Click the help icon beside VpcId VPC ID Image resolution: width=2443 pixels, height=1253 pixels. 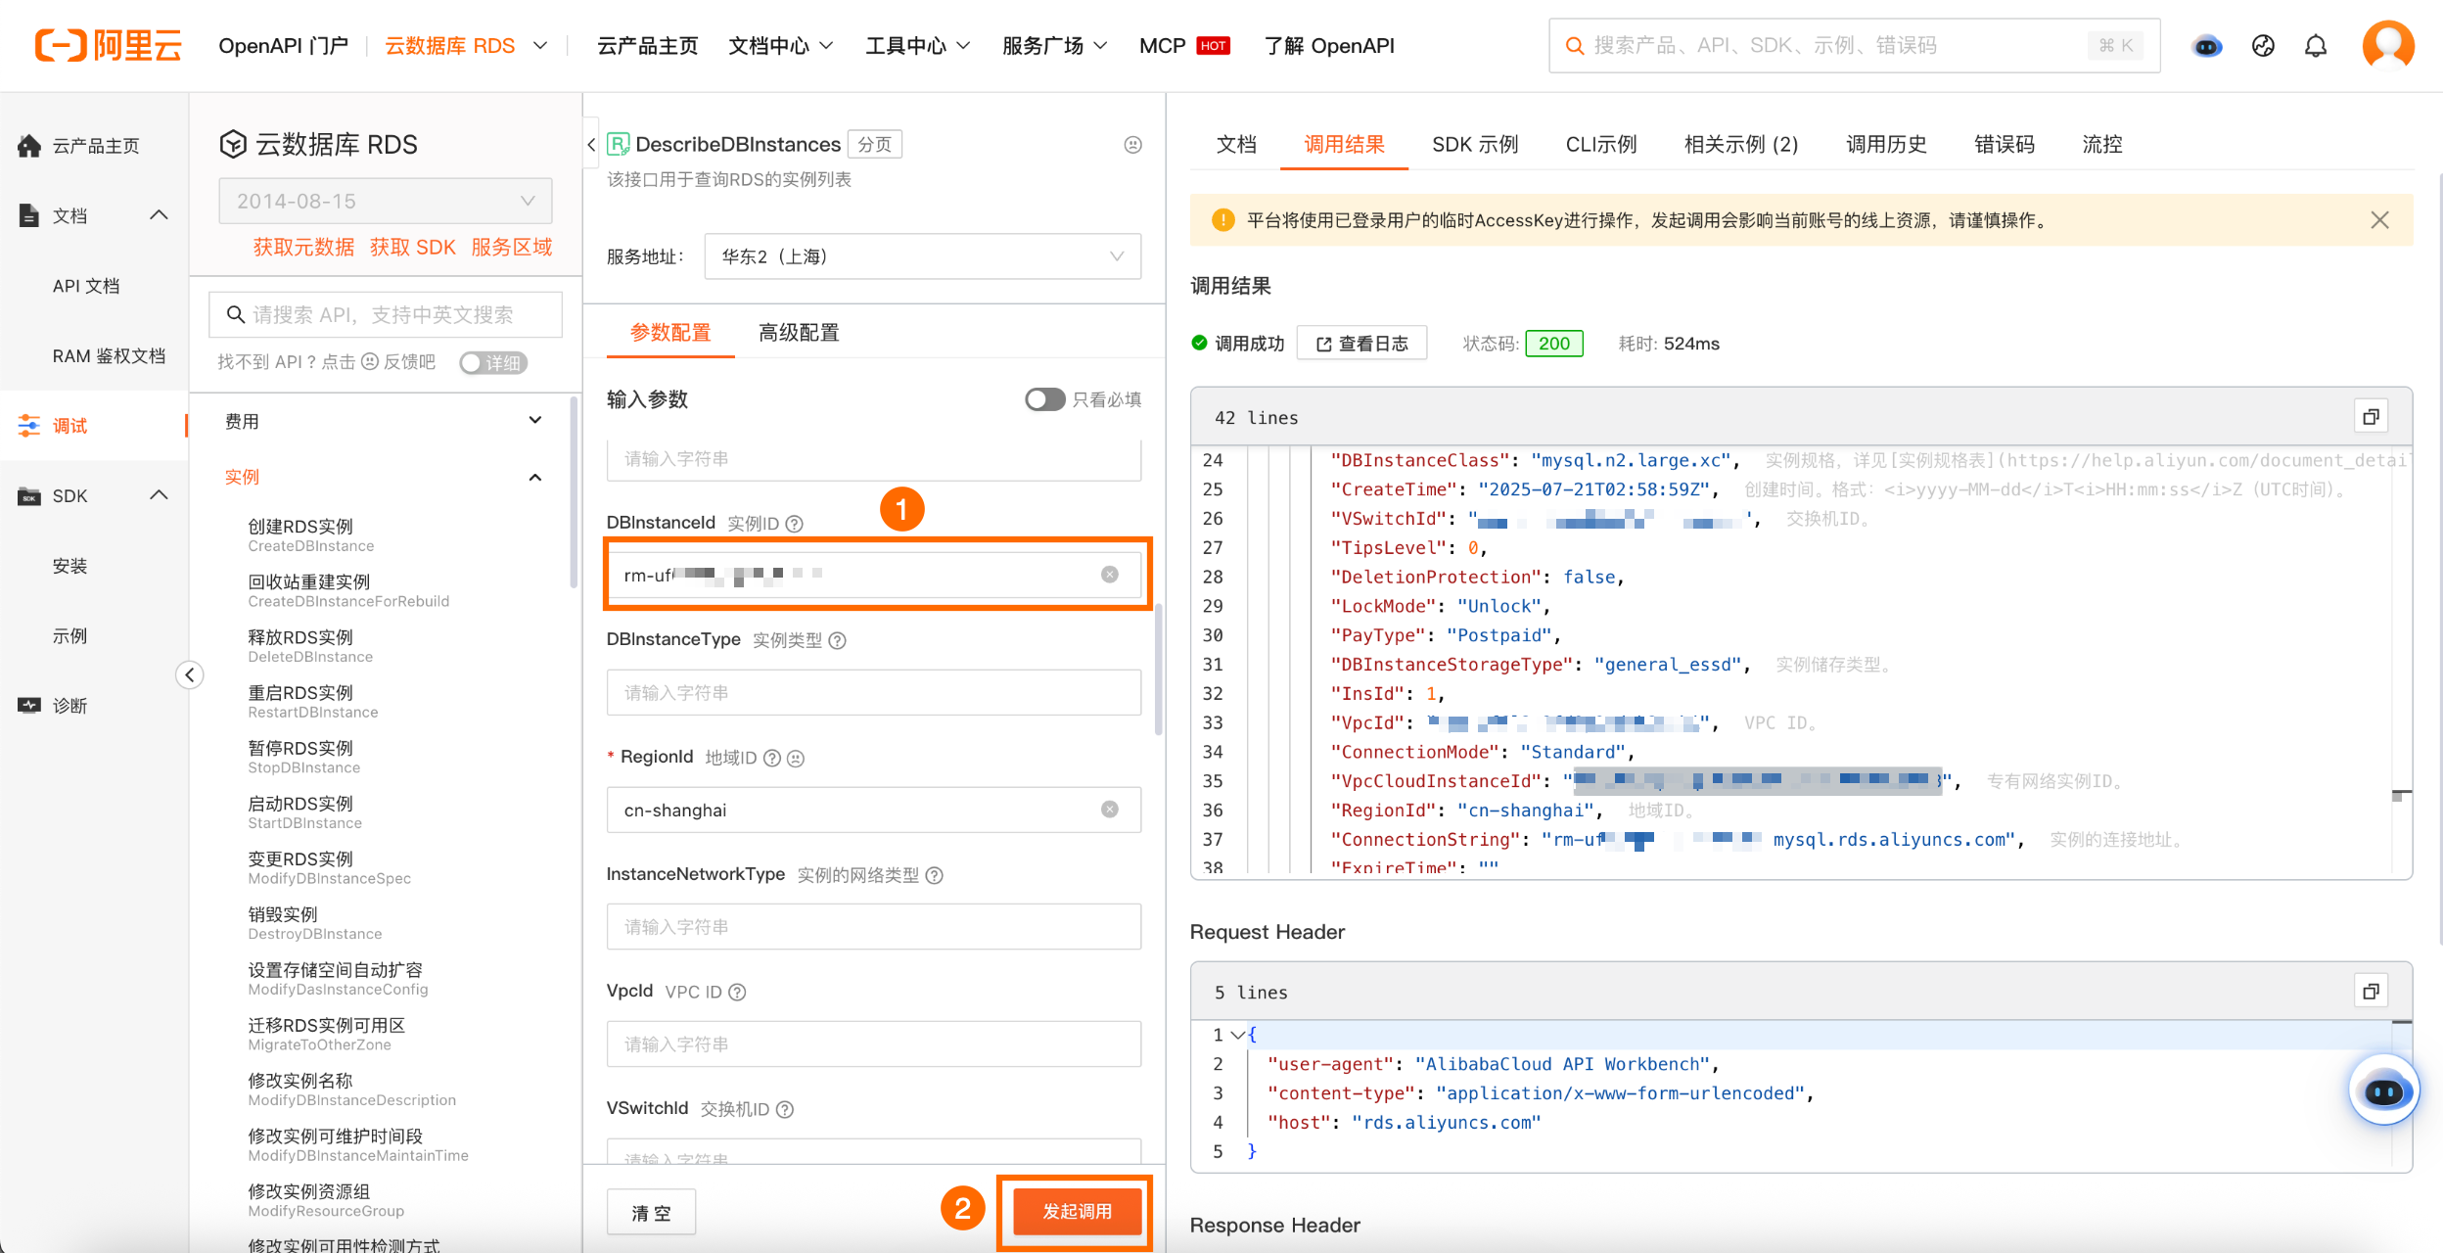click(738, 993)
